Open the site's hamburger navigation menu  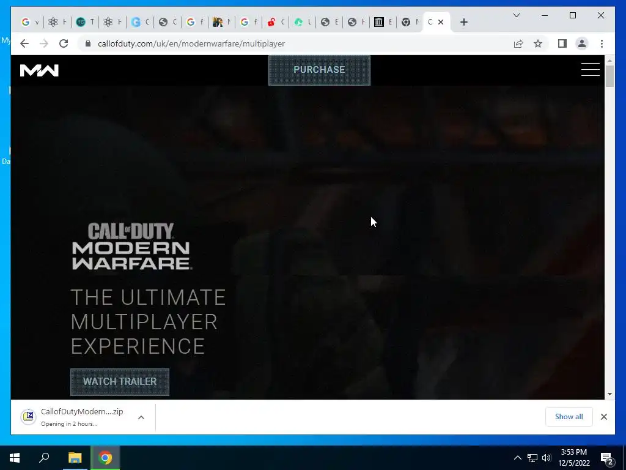(x=590, y=69)
